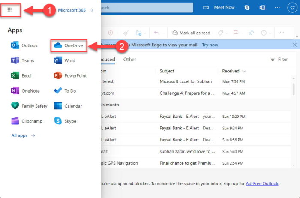Open Skype from the Apps panel
Screen dimensions: 300x198
[x=65, y=121]
